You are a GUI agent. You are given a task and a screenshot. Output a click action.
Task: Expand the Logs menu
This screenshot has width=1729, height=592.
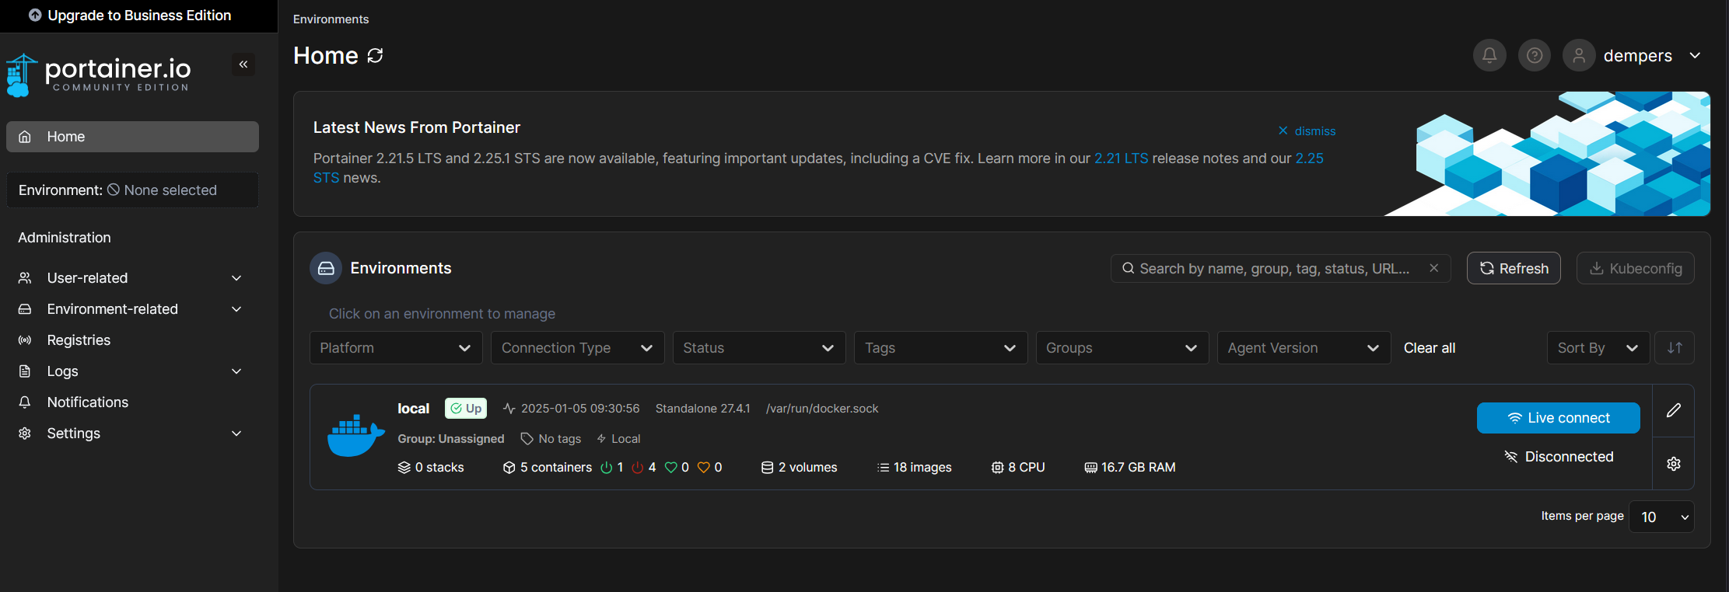[x=131, y=371]
